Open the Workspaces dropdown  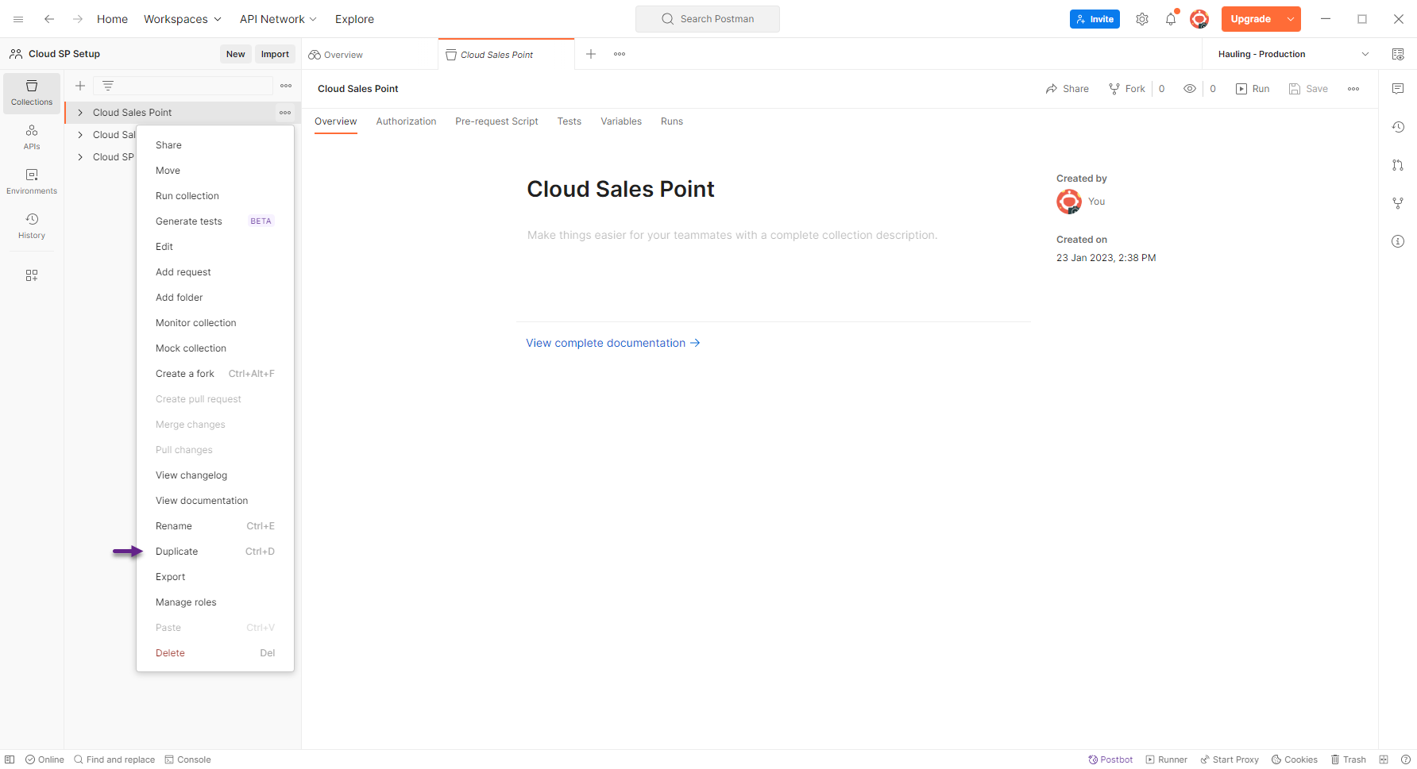pyautogui.click(x=183, y=19)
